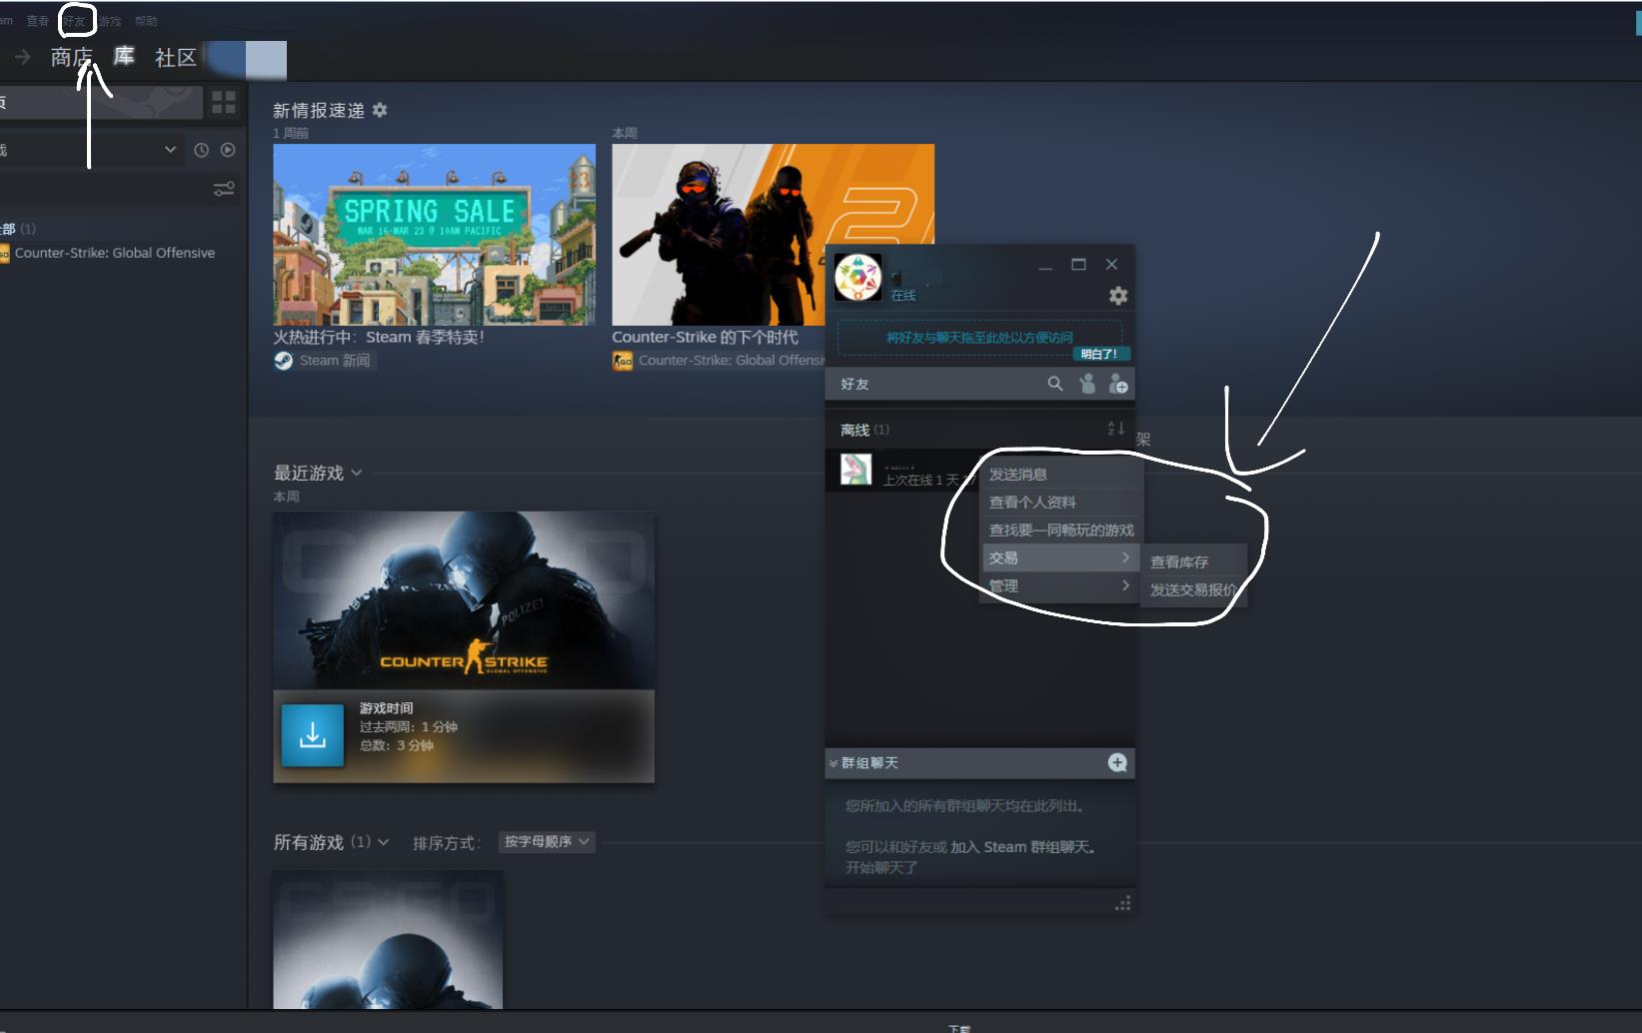Choose 查找要一同畅玩的游戏 in context menu
1642x1033 pixels.
coord(1061,530)
